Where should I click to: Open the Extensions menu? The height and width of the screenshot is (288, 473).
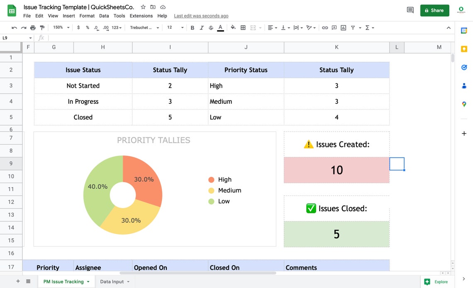141,16
